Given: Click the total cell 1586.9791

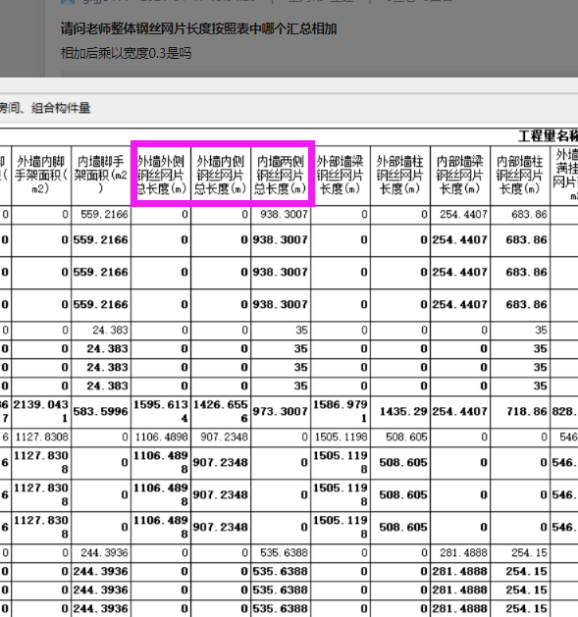Looking at the screenshot, I should (341, 412).
